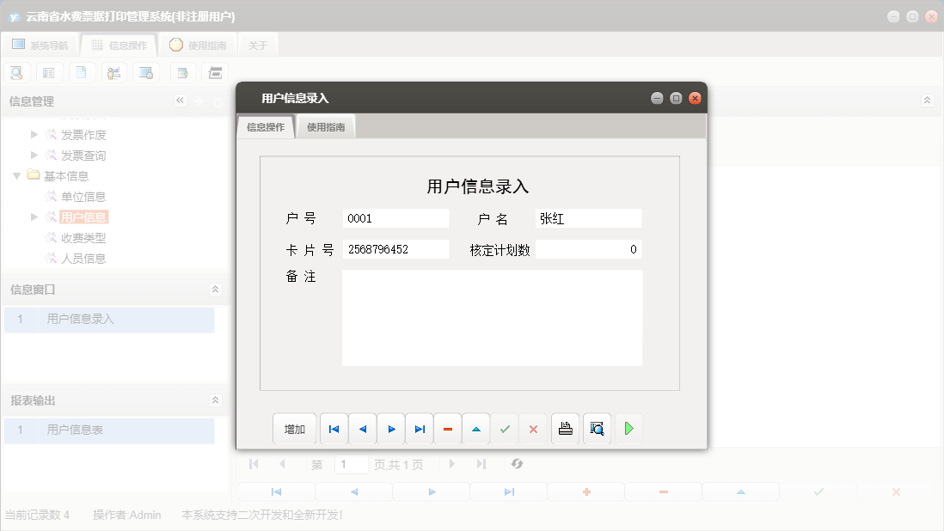Click the 增加 button to add record
This screenshot has width=944, height=531.
294,429
